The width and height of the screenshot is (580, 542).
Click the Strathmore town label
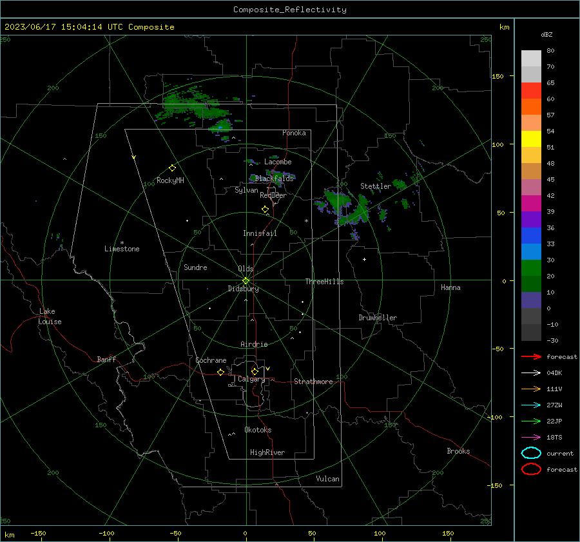click(313, 382)
